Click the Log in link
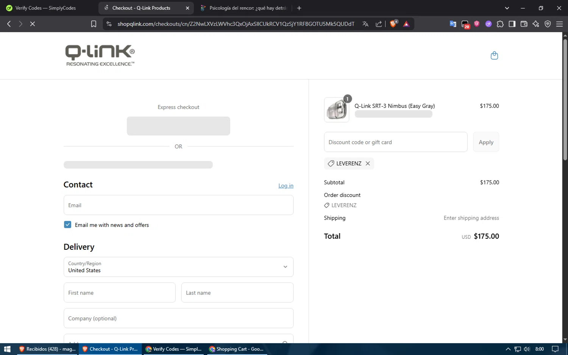The width and height of the screenshot is (568, 355). pos(286,185)
